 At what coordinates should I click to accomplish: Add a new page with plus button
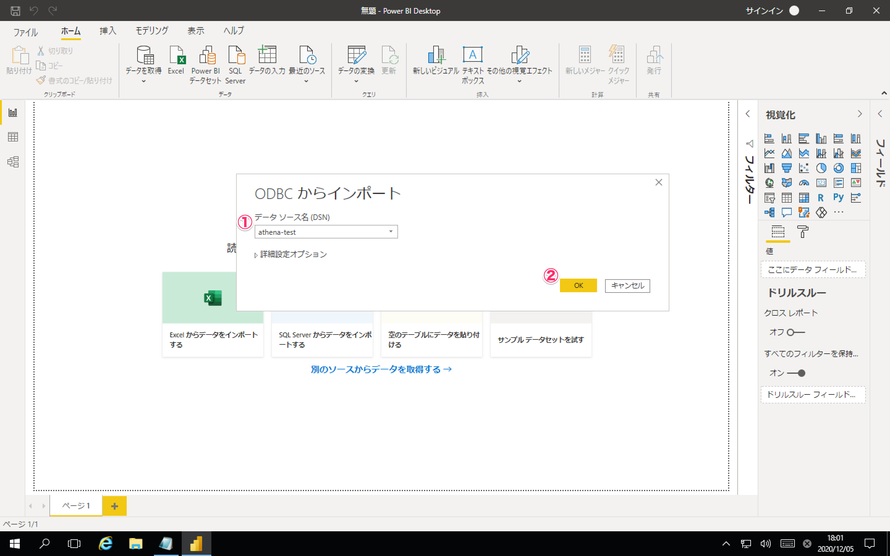[114, 506]
